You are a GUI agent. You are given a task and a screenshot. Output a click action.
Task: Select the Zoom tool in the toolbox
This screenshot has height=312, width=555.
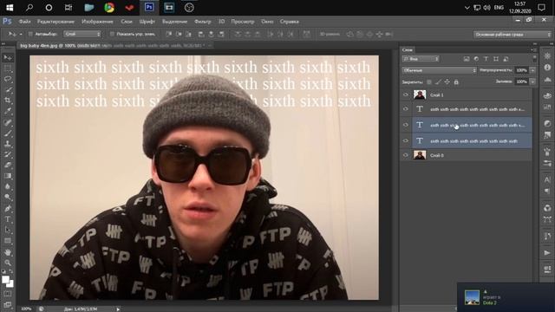pos(8,263)
